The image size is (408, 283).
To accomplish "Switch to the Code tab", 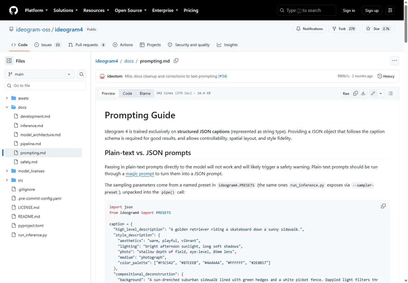I will click(19, 45).
